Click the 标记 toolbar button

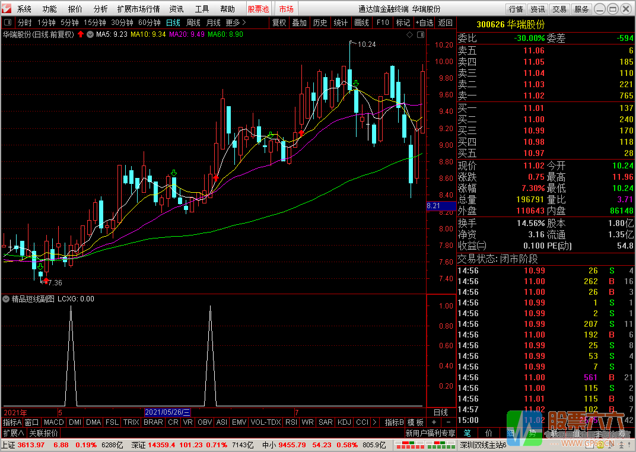[403, 23]
